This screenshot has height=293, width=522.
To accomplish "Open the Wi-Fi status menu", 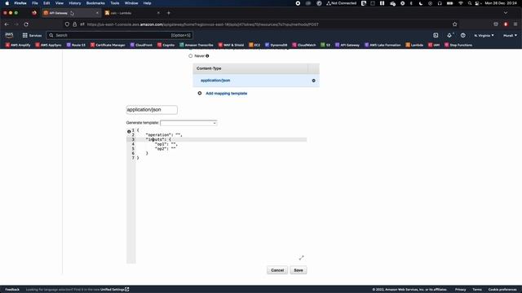I will point(461,3).
